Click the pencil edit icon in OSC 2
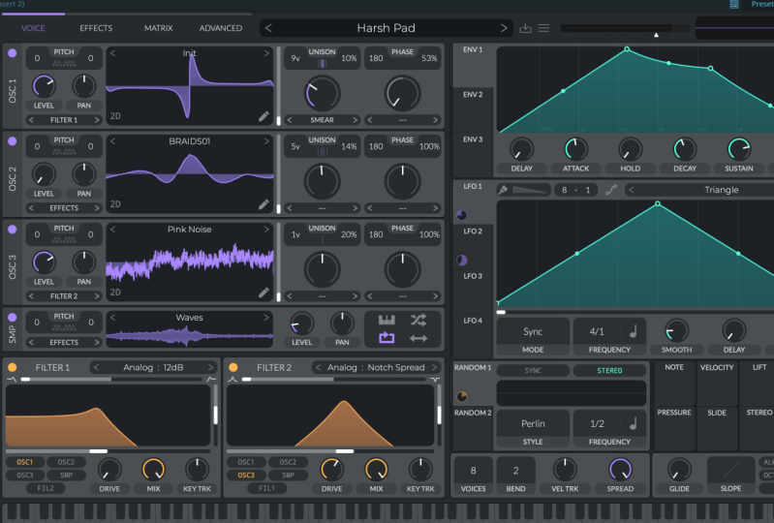The image size is (774, 523). tap(263, 204)
